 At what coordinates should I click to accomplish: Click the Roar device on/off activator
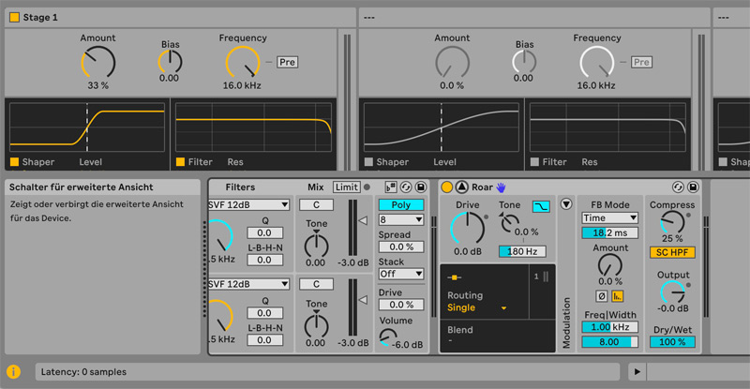(x=447, y=187)
